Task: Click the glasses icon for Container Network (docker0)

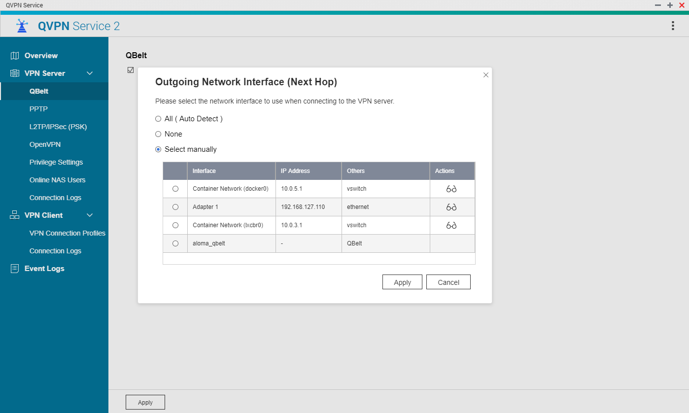Action: pyautogui.click(x=451, y=189)
